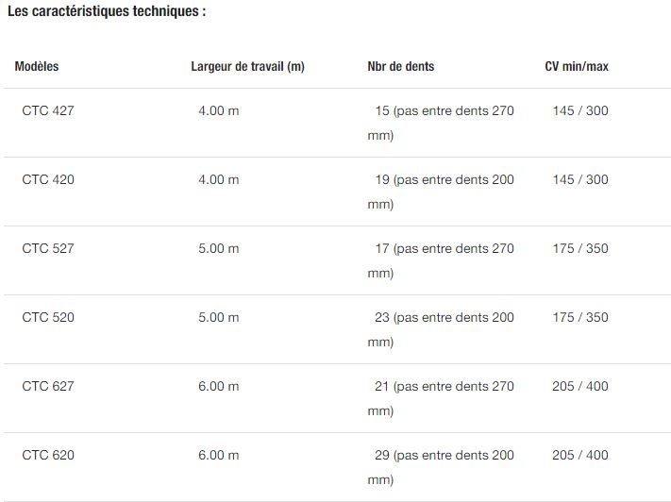This screenshot has height=502, width=671.
Task: Select the CTC 520 model name
Action: (x=48, y=318)
